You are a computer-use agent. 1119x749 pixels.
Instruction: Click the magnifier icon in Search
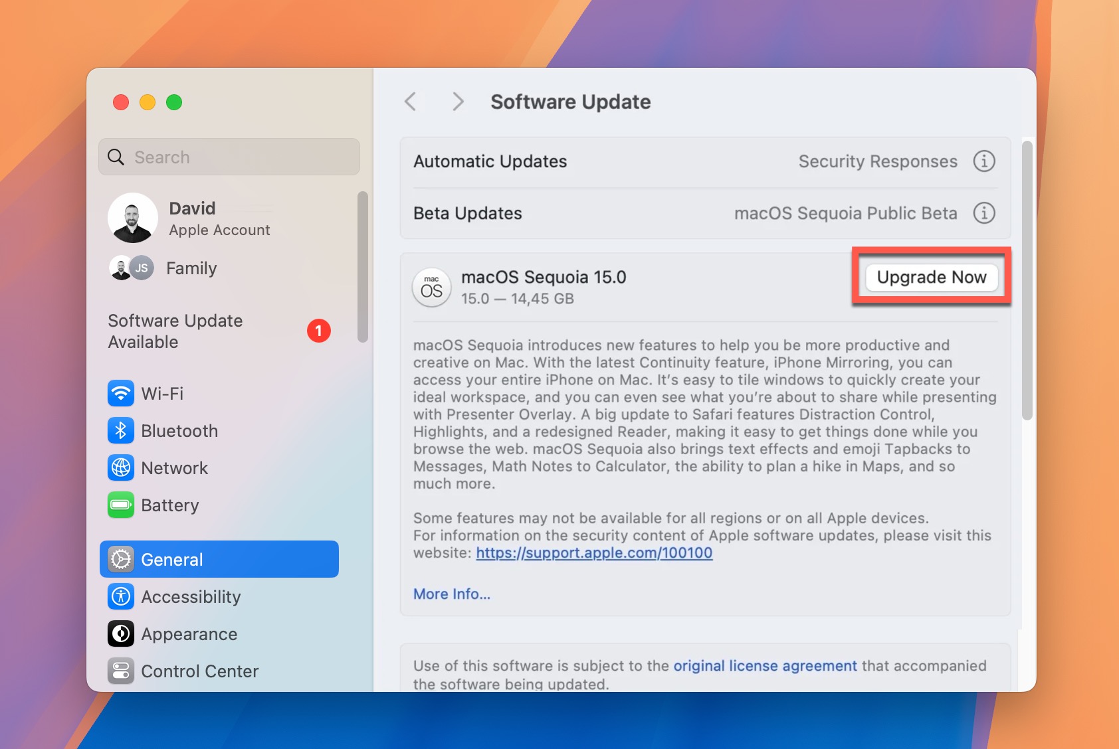(116, 157)
